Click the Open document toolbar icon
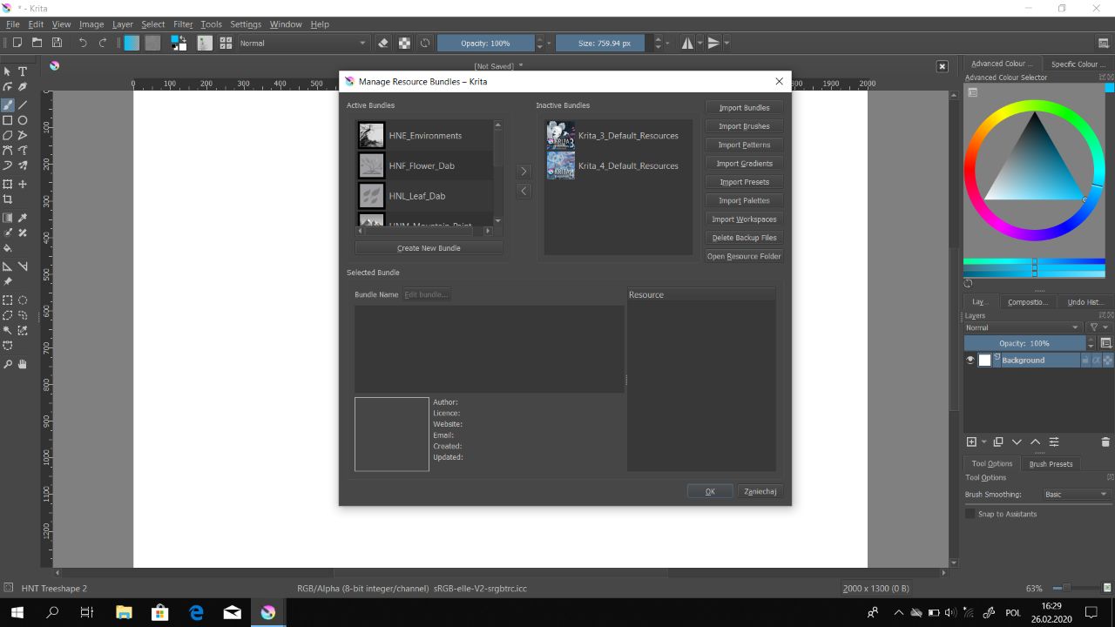The width and height of the screenshot is (1115, 627). click(x=37, y=43)
